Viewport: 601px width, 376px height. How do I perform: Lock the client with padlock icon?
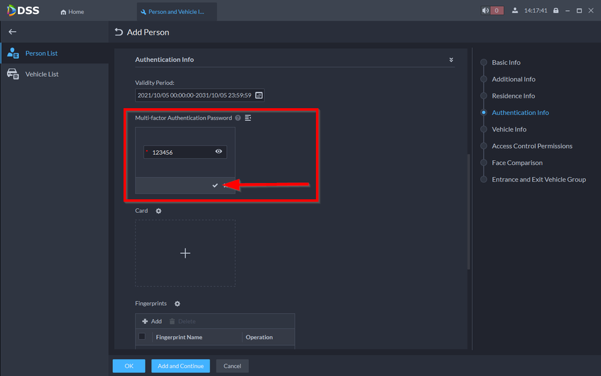point(556,10)
